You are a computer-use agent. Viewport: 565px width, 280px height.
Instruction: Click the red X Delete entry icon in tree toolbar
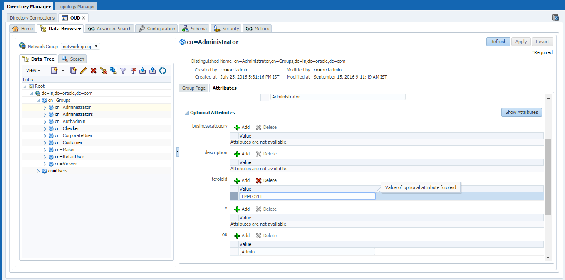[x=94, y=71]
